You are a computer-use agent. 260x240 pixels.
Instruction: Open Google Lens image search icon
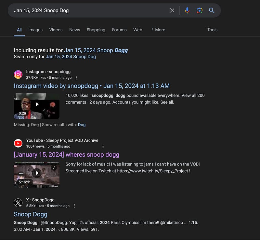200,10
